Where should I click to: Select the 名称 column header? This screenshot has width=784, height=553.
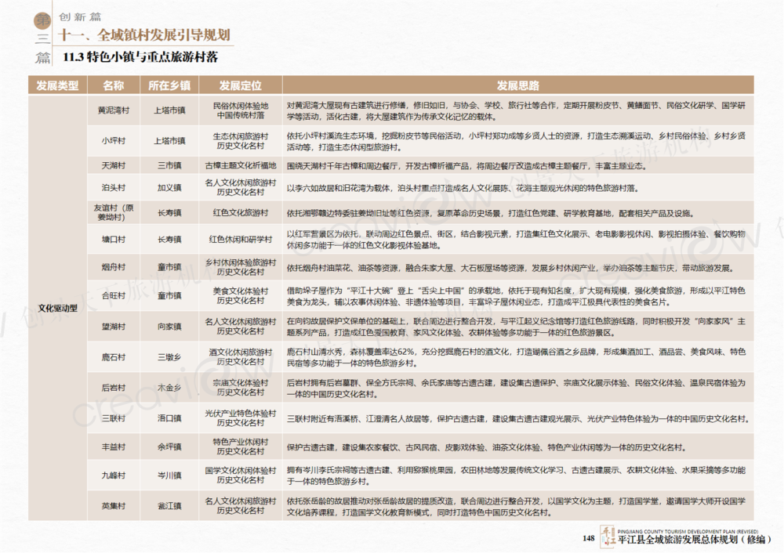coord(114,85)
